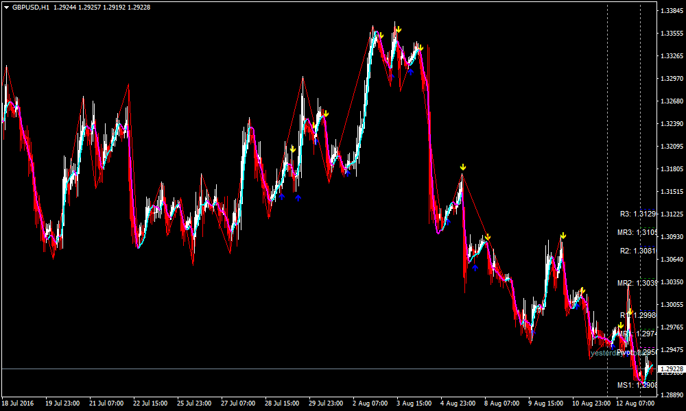Select the R3 pivot level label
Screen dimensions: 686x411
[x=637, y=214]
